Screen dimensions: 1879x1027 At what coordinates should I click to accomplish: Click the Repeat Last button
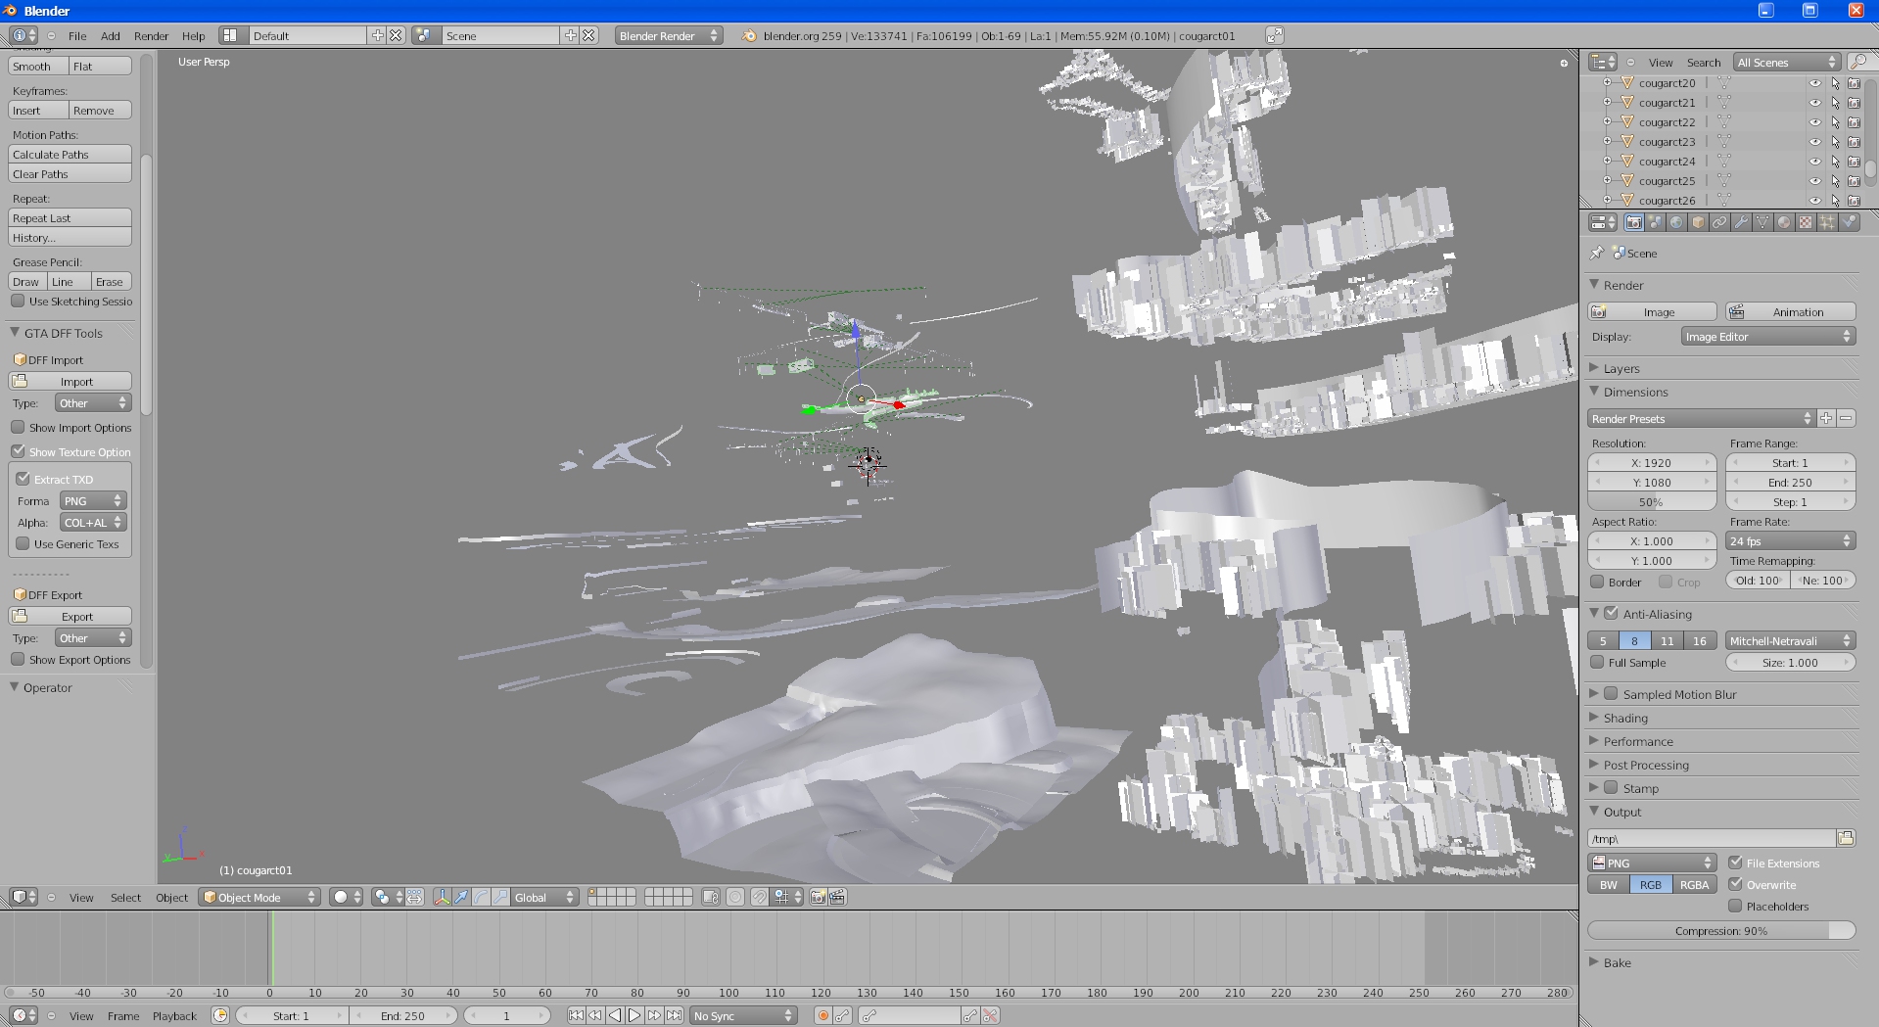(70, 217)
